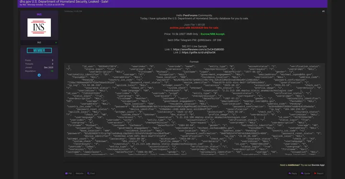
Task: Click the Find posts button
Action: click(x=91, y=173)
